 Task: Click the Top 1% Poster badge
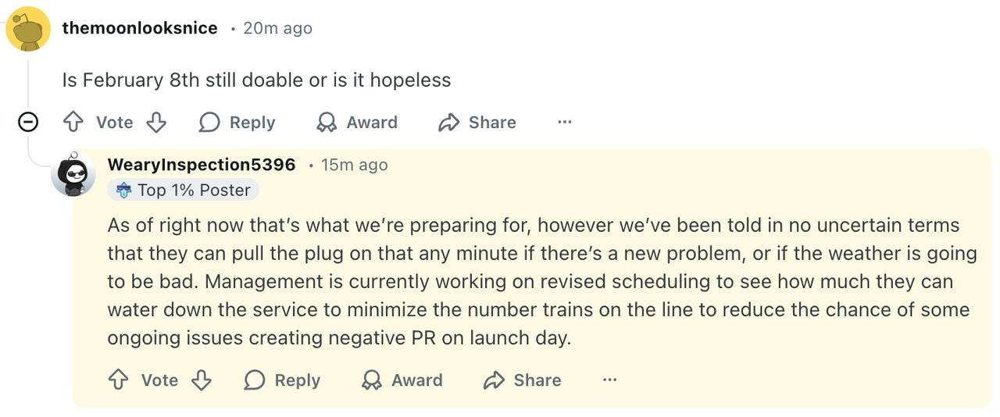pos(184,190)
